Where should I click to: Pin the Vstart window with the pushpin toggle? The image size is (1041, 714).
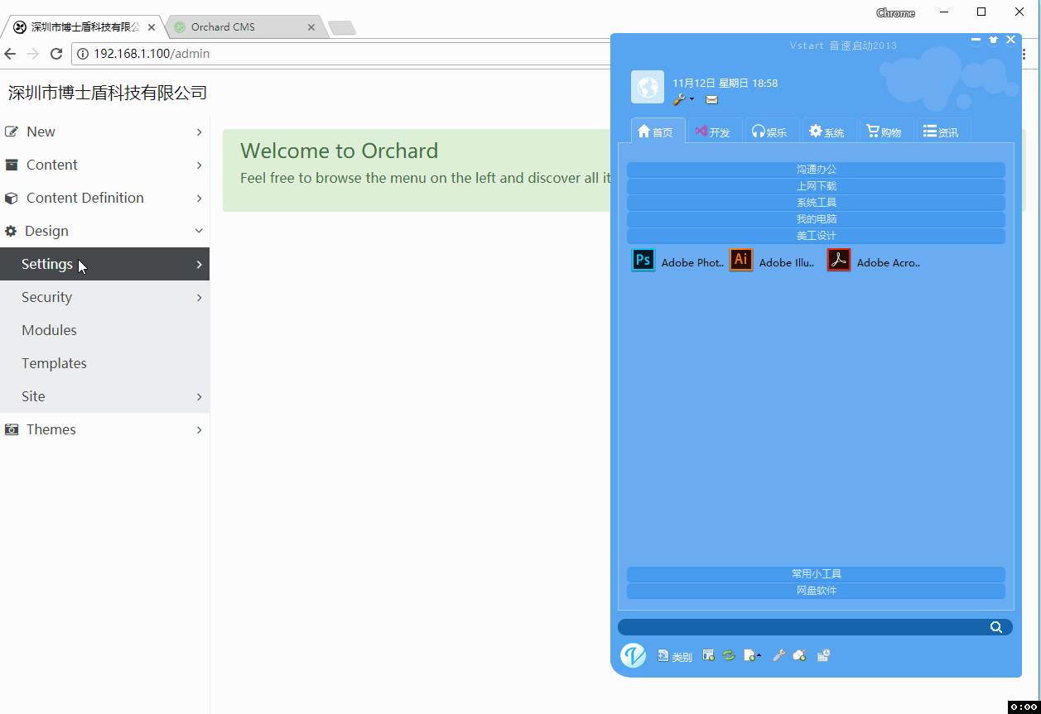tap(993, 39)
